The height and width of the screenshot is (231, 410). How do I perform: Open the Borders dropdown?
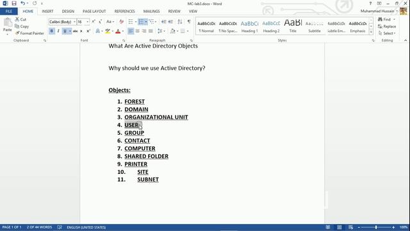point(188,31)
